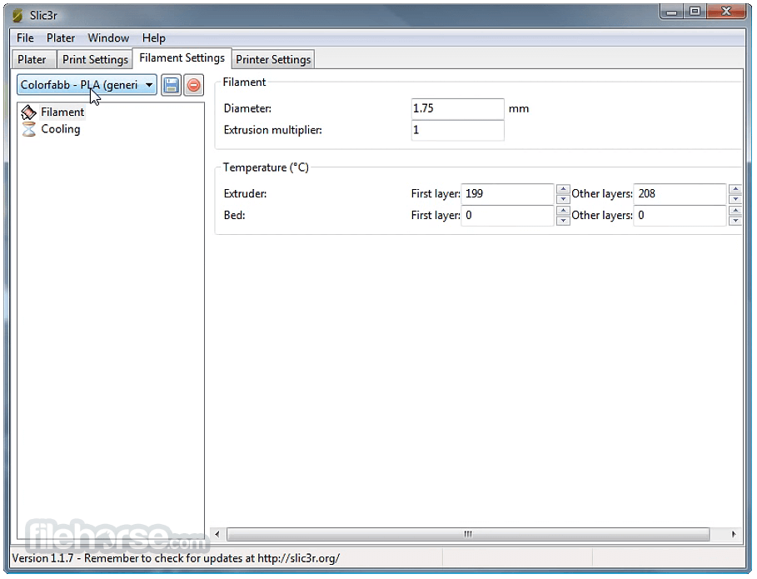
Task: Click the horizontal scrollbar thumb
Action: click(x=468, y=534)
